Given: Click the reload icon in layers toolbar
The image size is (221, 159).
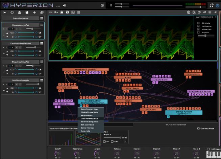Looking at the screenshot, I should pyautogui.click(x=12, y=13).
